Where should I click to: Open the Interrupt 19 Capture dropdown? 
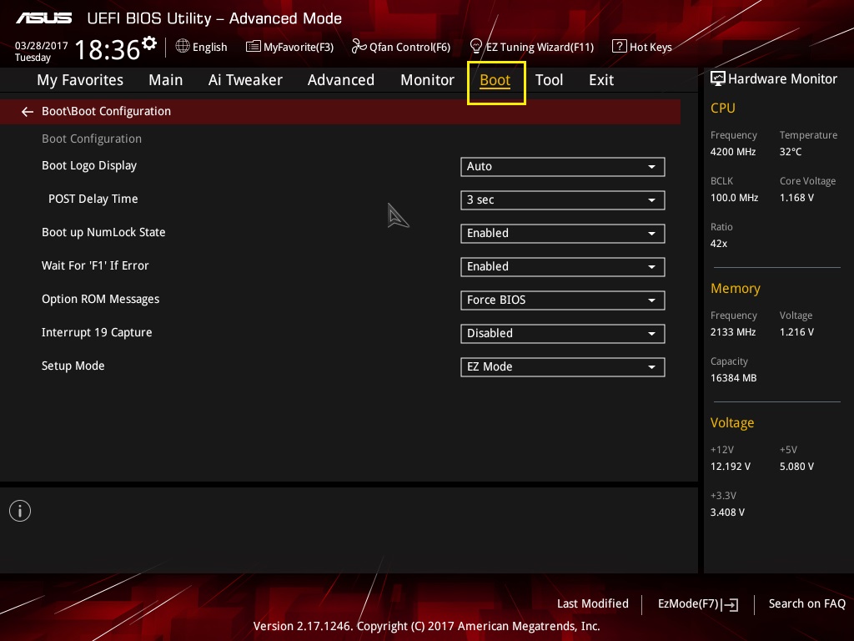click(x=563, y=334)
